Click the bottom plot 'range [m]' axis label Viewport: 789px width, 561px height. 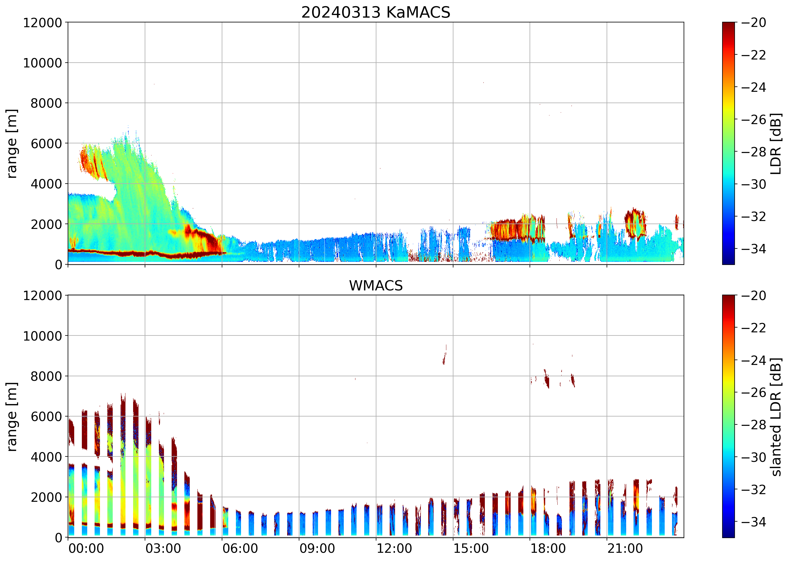coord(12,416)
